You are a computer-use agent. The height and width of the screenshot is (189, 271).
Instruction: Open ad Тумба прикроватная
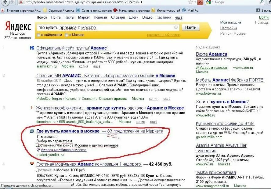[x=216, y=173]
